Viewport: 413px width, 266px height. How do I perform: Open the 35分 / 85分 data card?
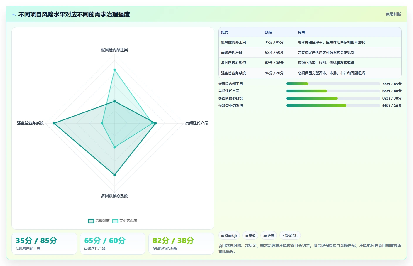(44, 243)
